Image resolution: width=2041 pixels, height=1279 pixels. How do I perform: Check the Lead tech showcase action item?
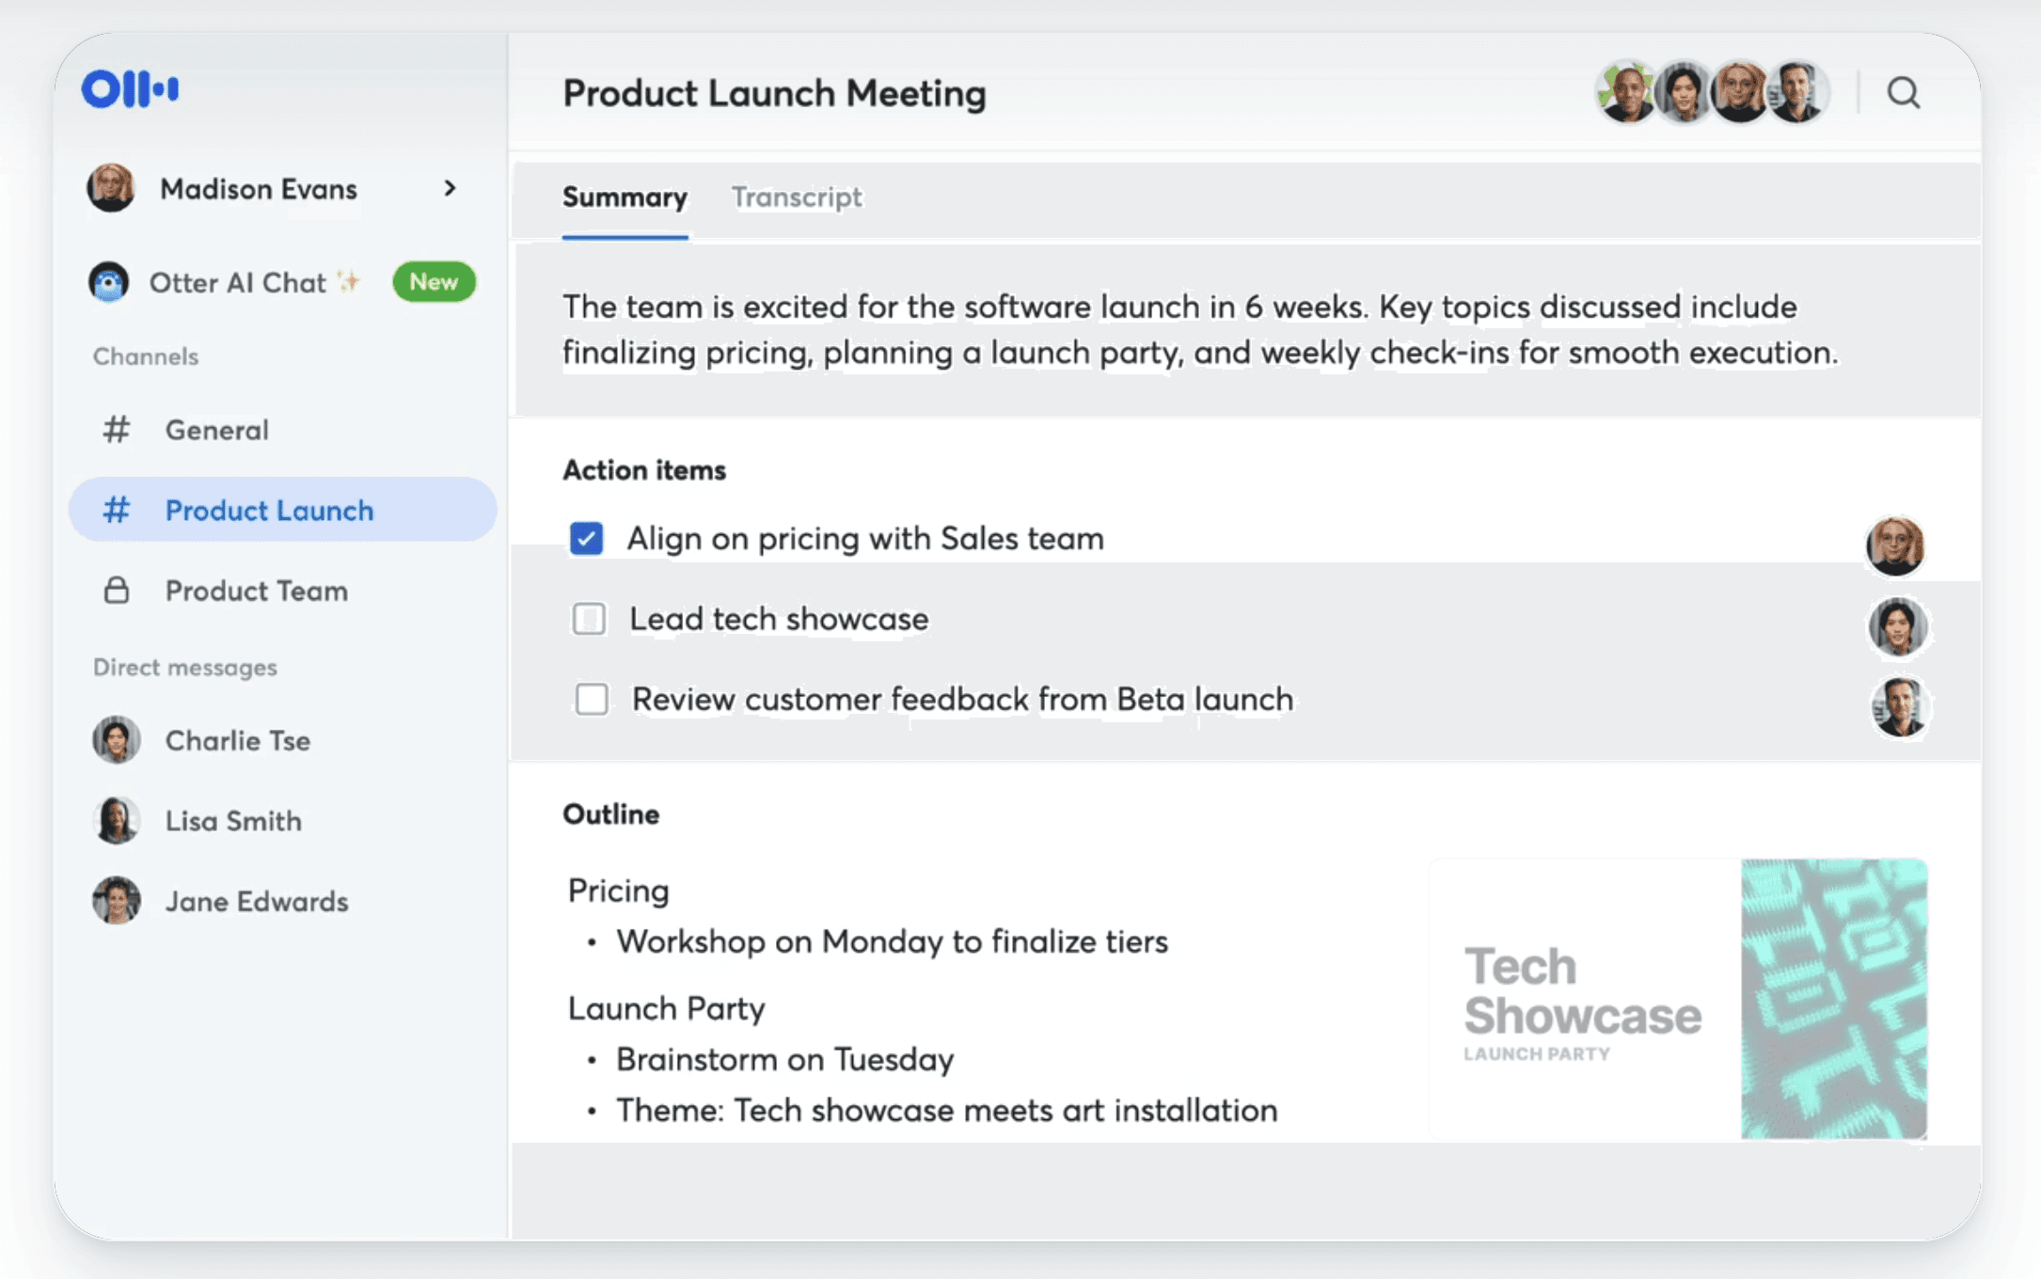pyautogui.click(x=590, y=619)
